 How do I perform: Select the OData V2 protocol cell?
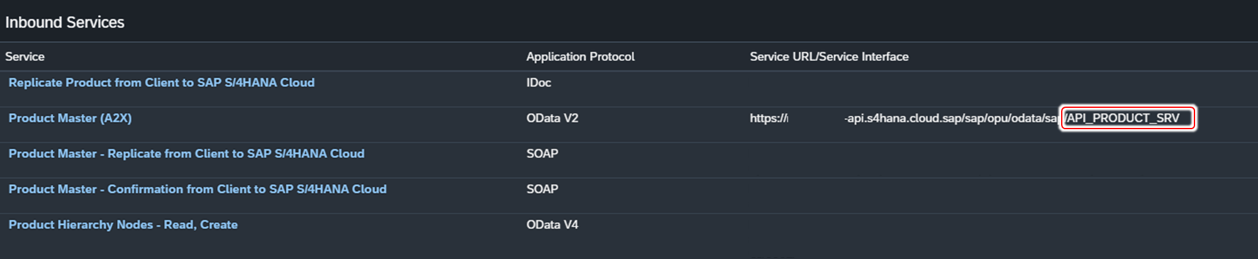point(552,119)
